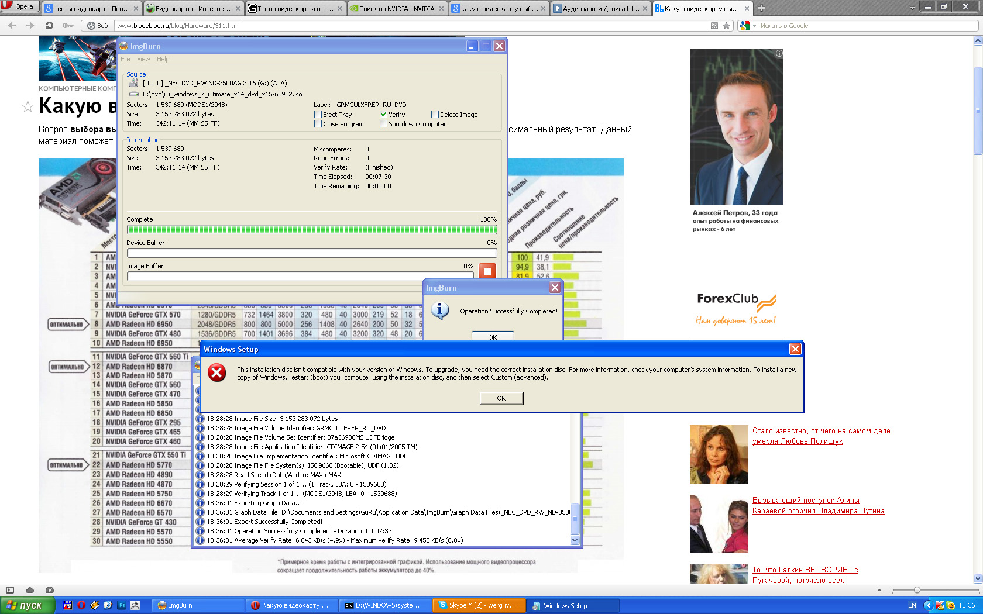This screenshot has height=614, width=983.
Task: Click OK in ImgBurn completion dialog
Action: (493, 336)
